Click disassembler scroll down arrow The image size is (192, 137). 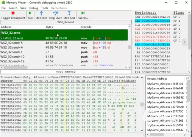(129, 68)
